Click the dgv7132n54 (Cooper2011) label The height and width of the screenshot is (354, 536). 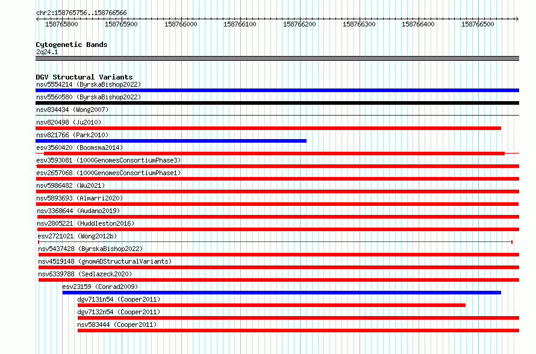point(119,312)
